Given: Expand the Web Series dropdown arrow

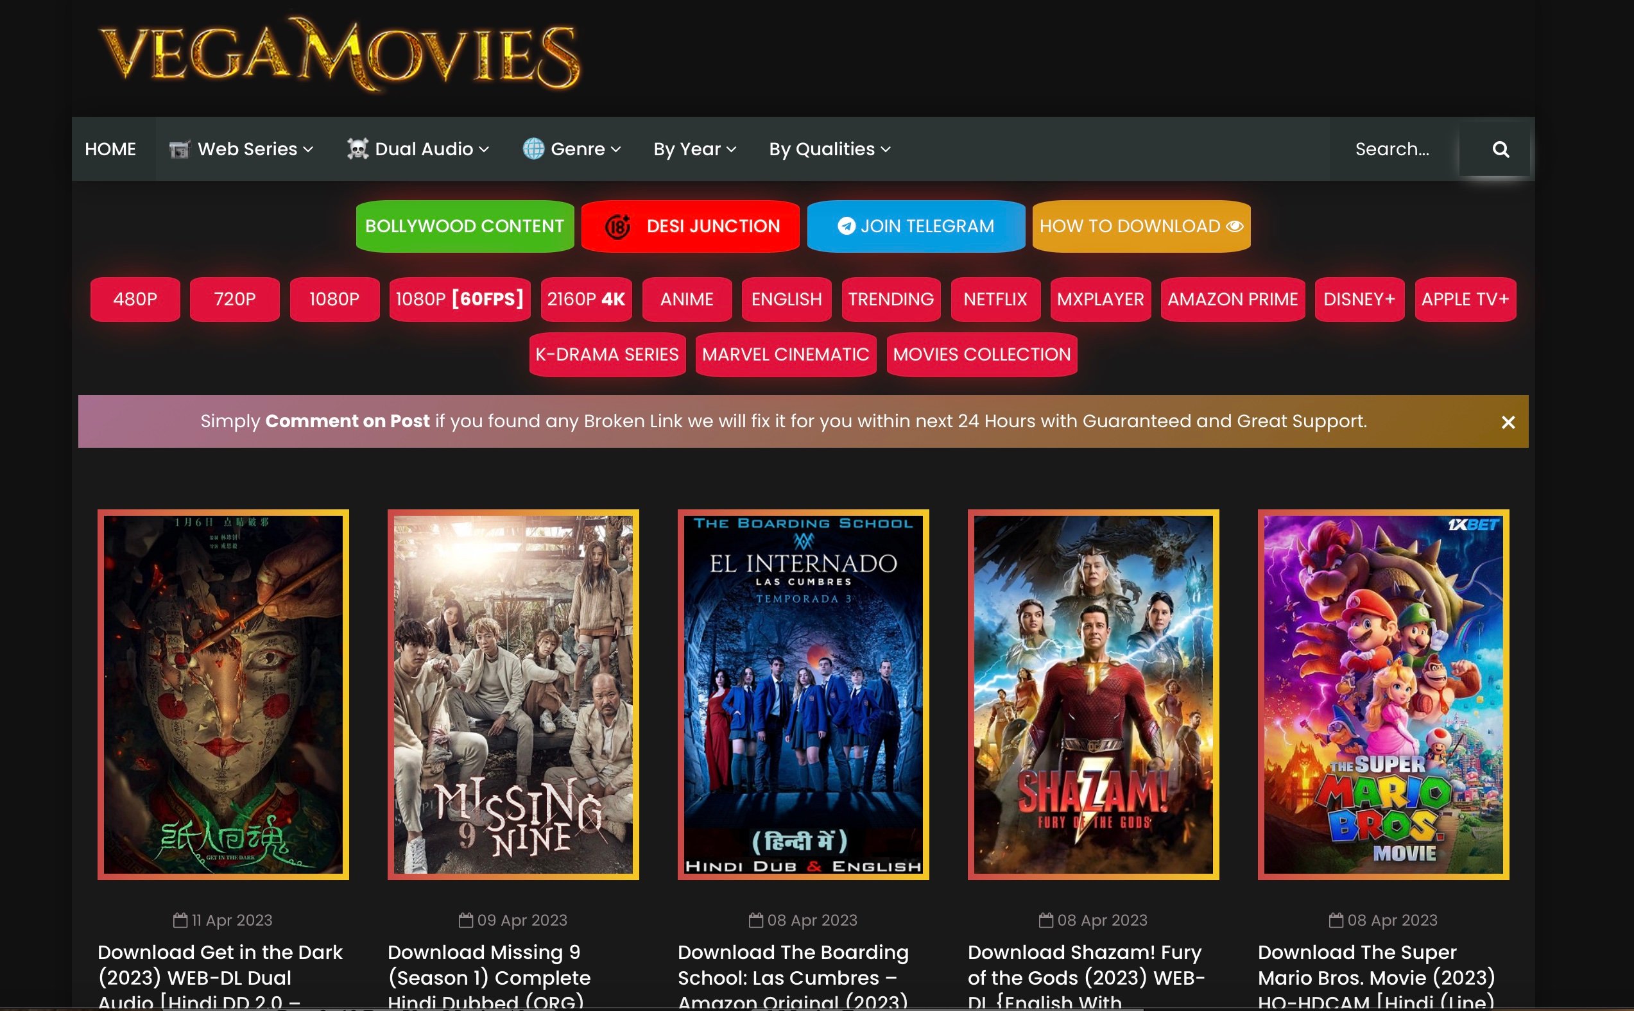Looking at the screenshot, I should pos(308,149).
